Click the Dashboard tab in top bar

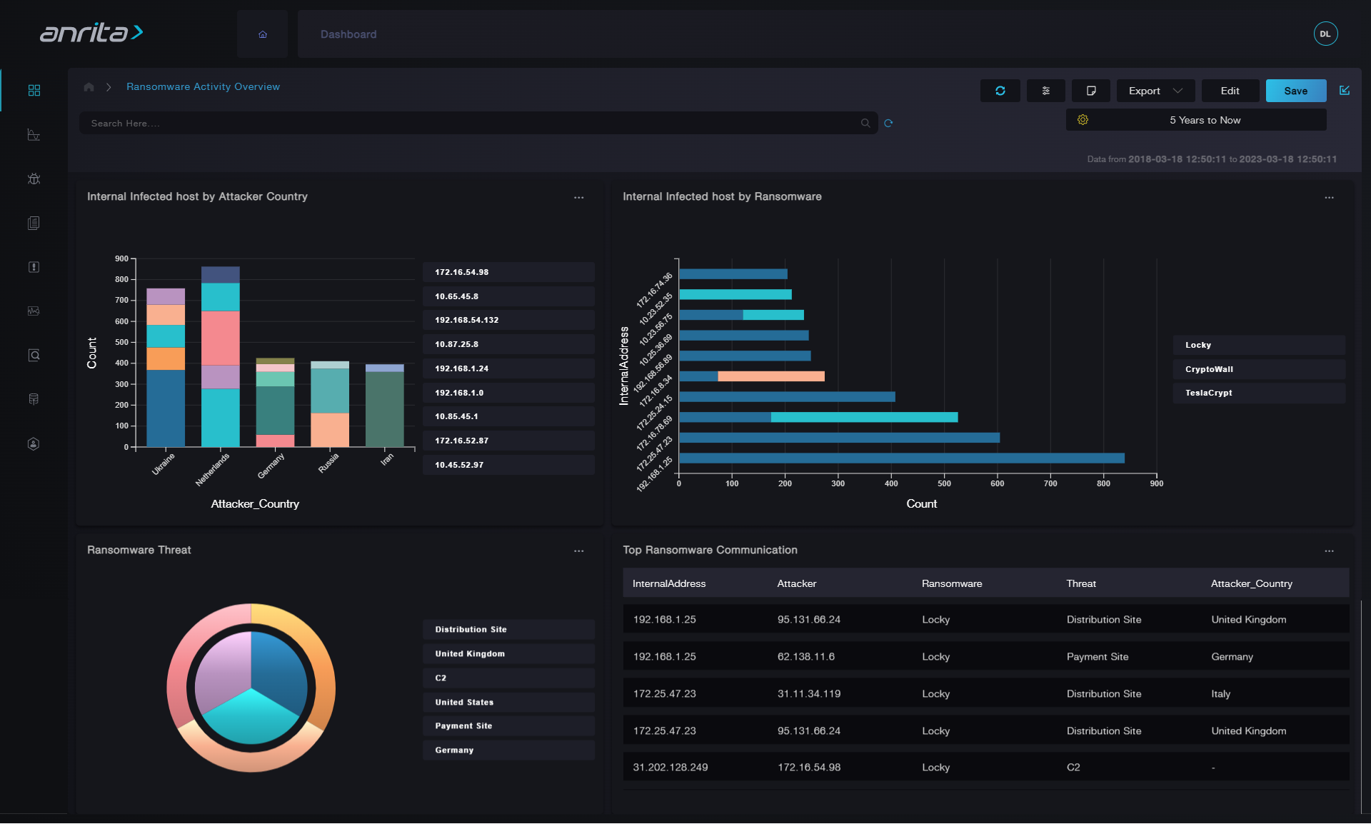pyautogui.click(x=348, y=34)
